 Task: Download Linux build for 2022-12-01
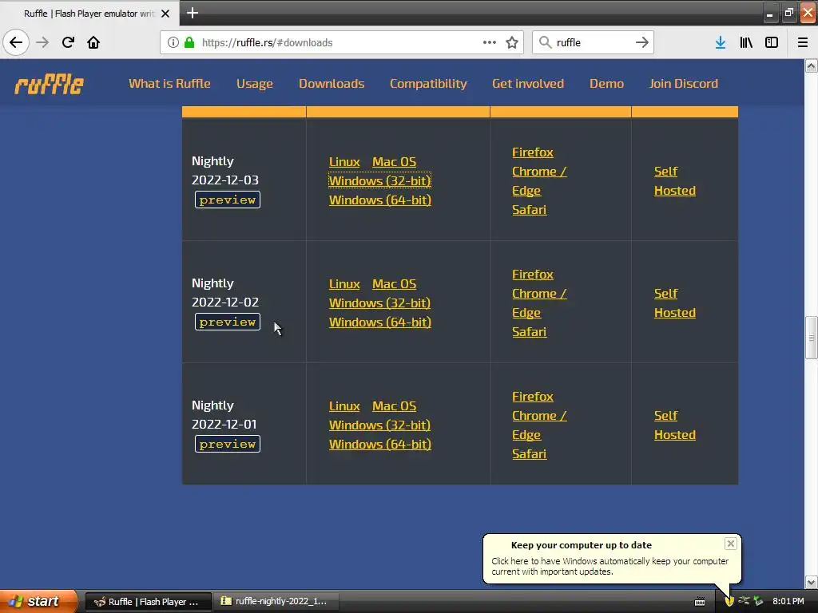point(344,405)
